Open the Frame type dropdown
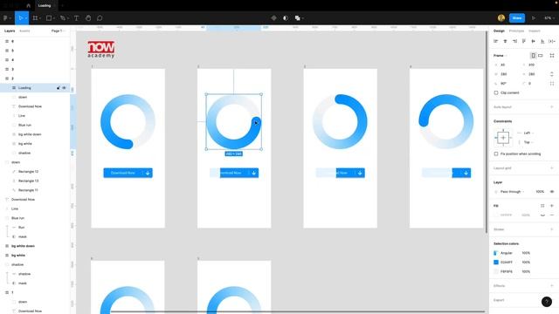 tap(500, 56)
